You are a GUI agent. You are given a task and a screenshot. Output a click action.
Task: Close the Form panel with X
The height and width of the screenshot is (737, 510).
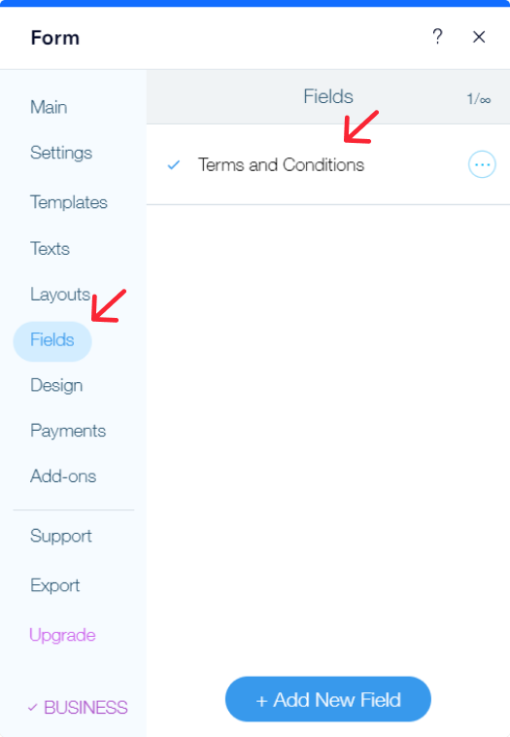[x=479, y=37]
